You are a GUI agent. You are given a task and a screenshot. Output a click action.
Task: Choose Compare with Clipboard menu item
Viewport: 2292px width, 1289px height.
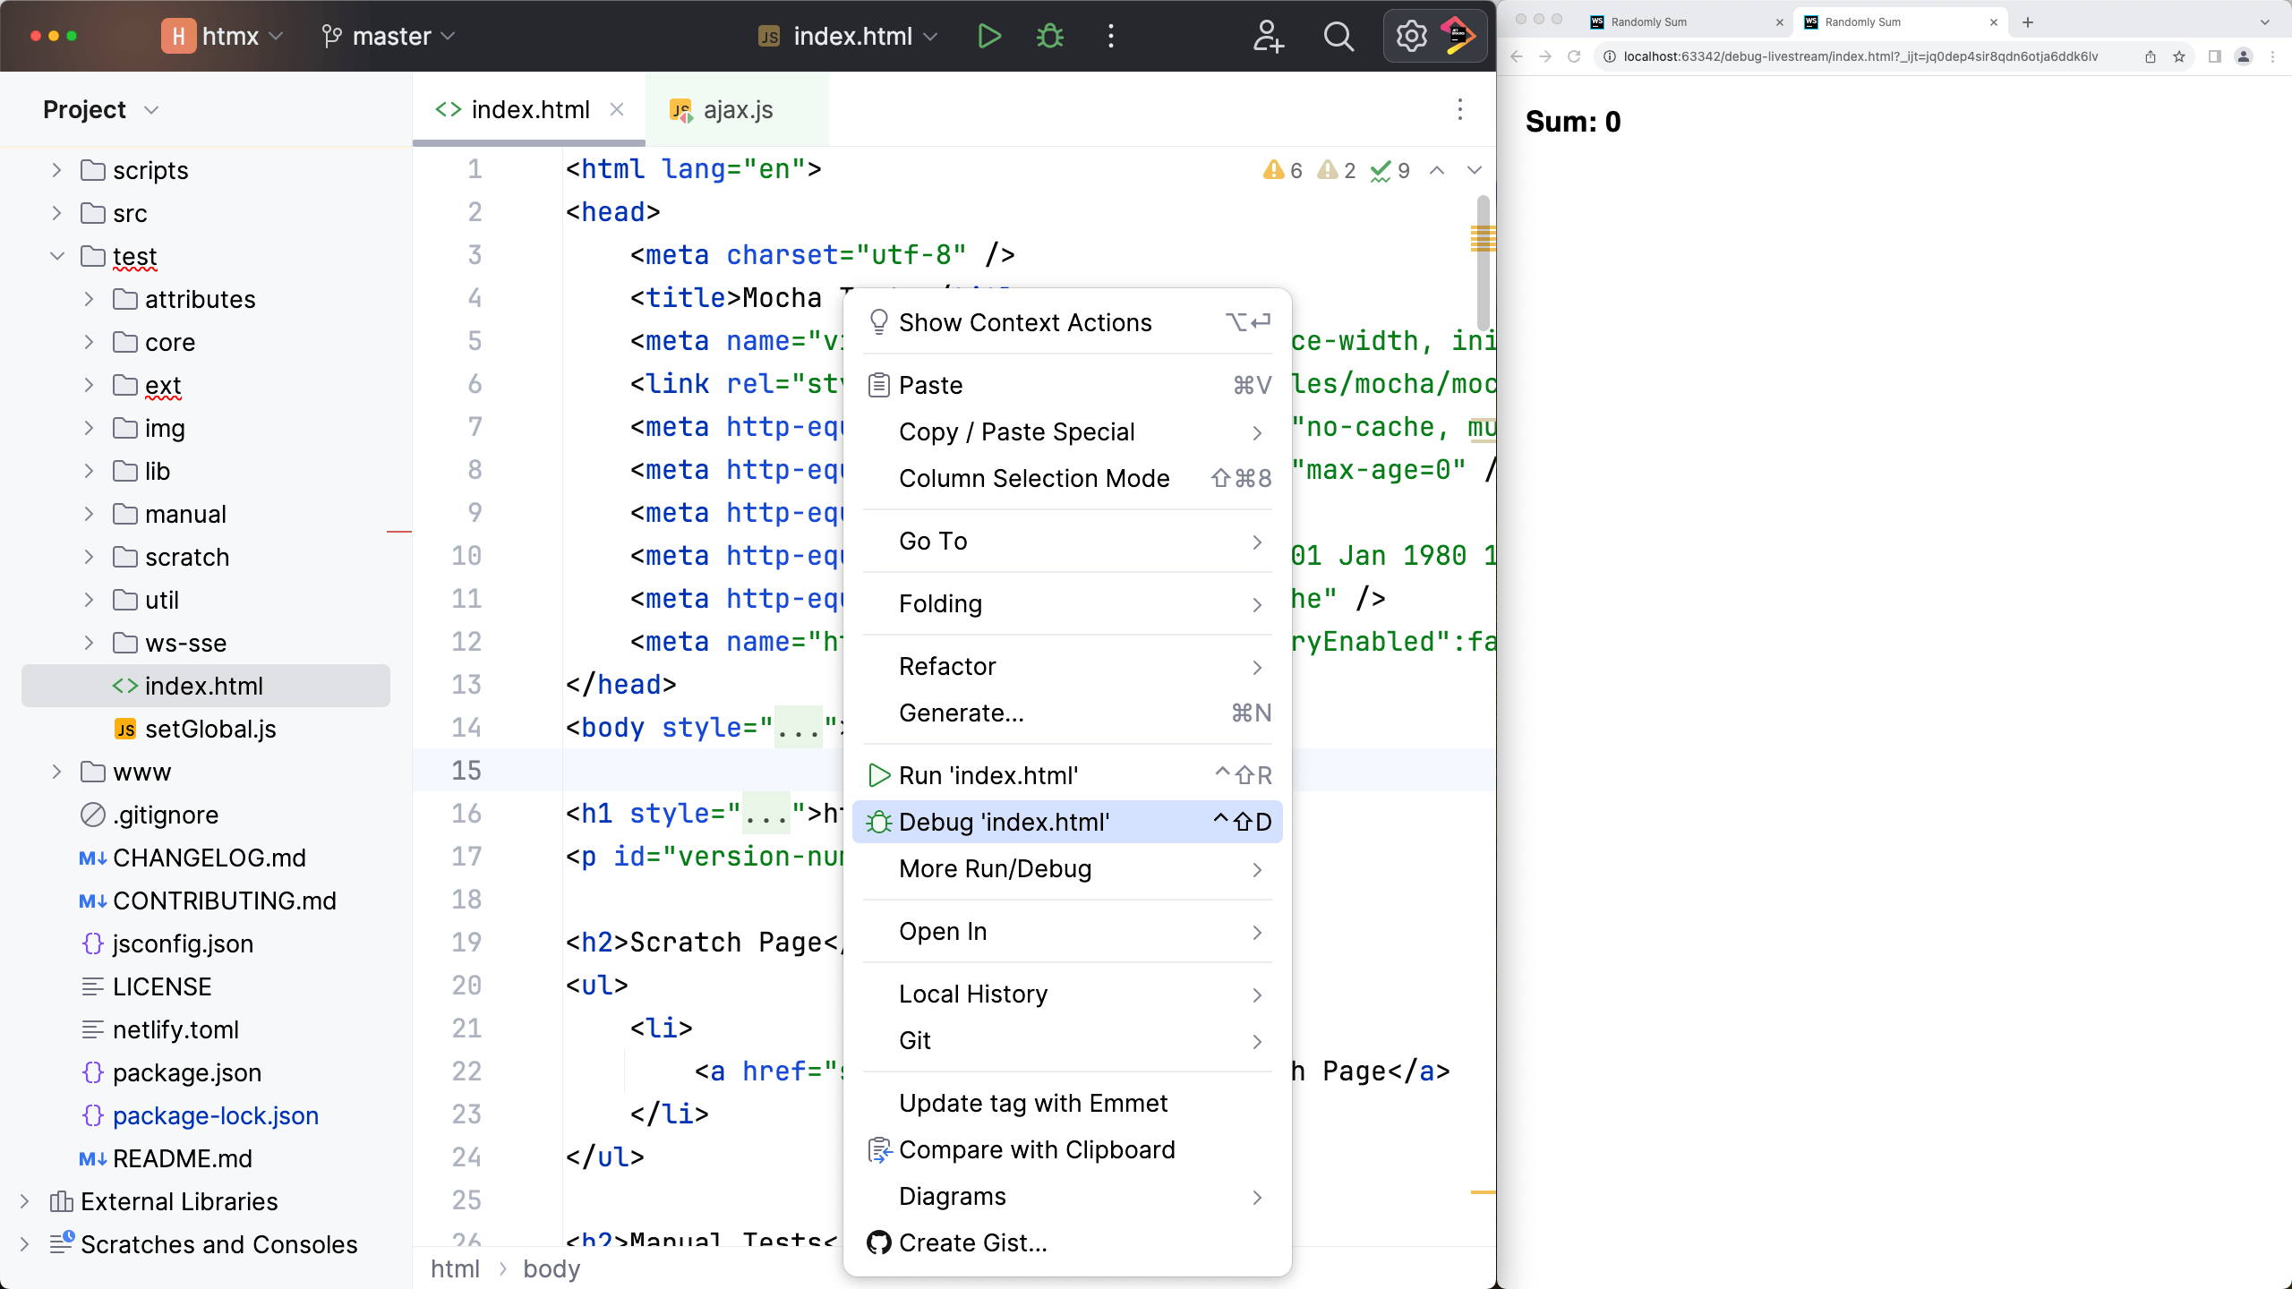click(x=1036, y=1149)
